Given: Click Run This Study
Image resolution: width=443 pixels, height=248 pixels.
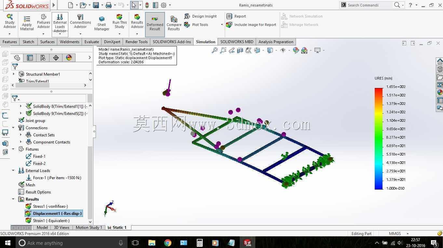Looking at the screenshot, I should pos(120,22).
